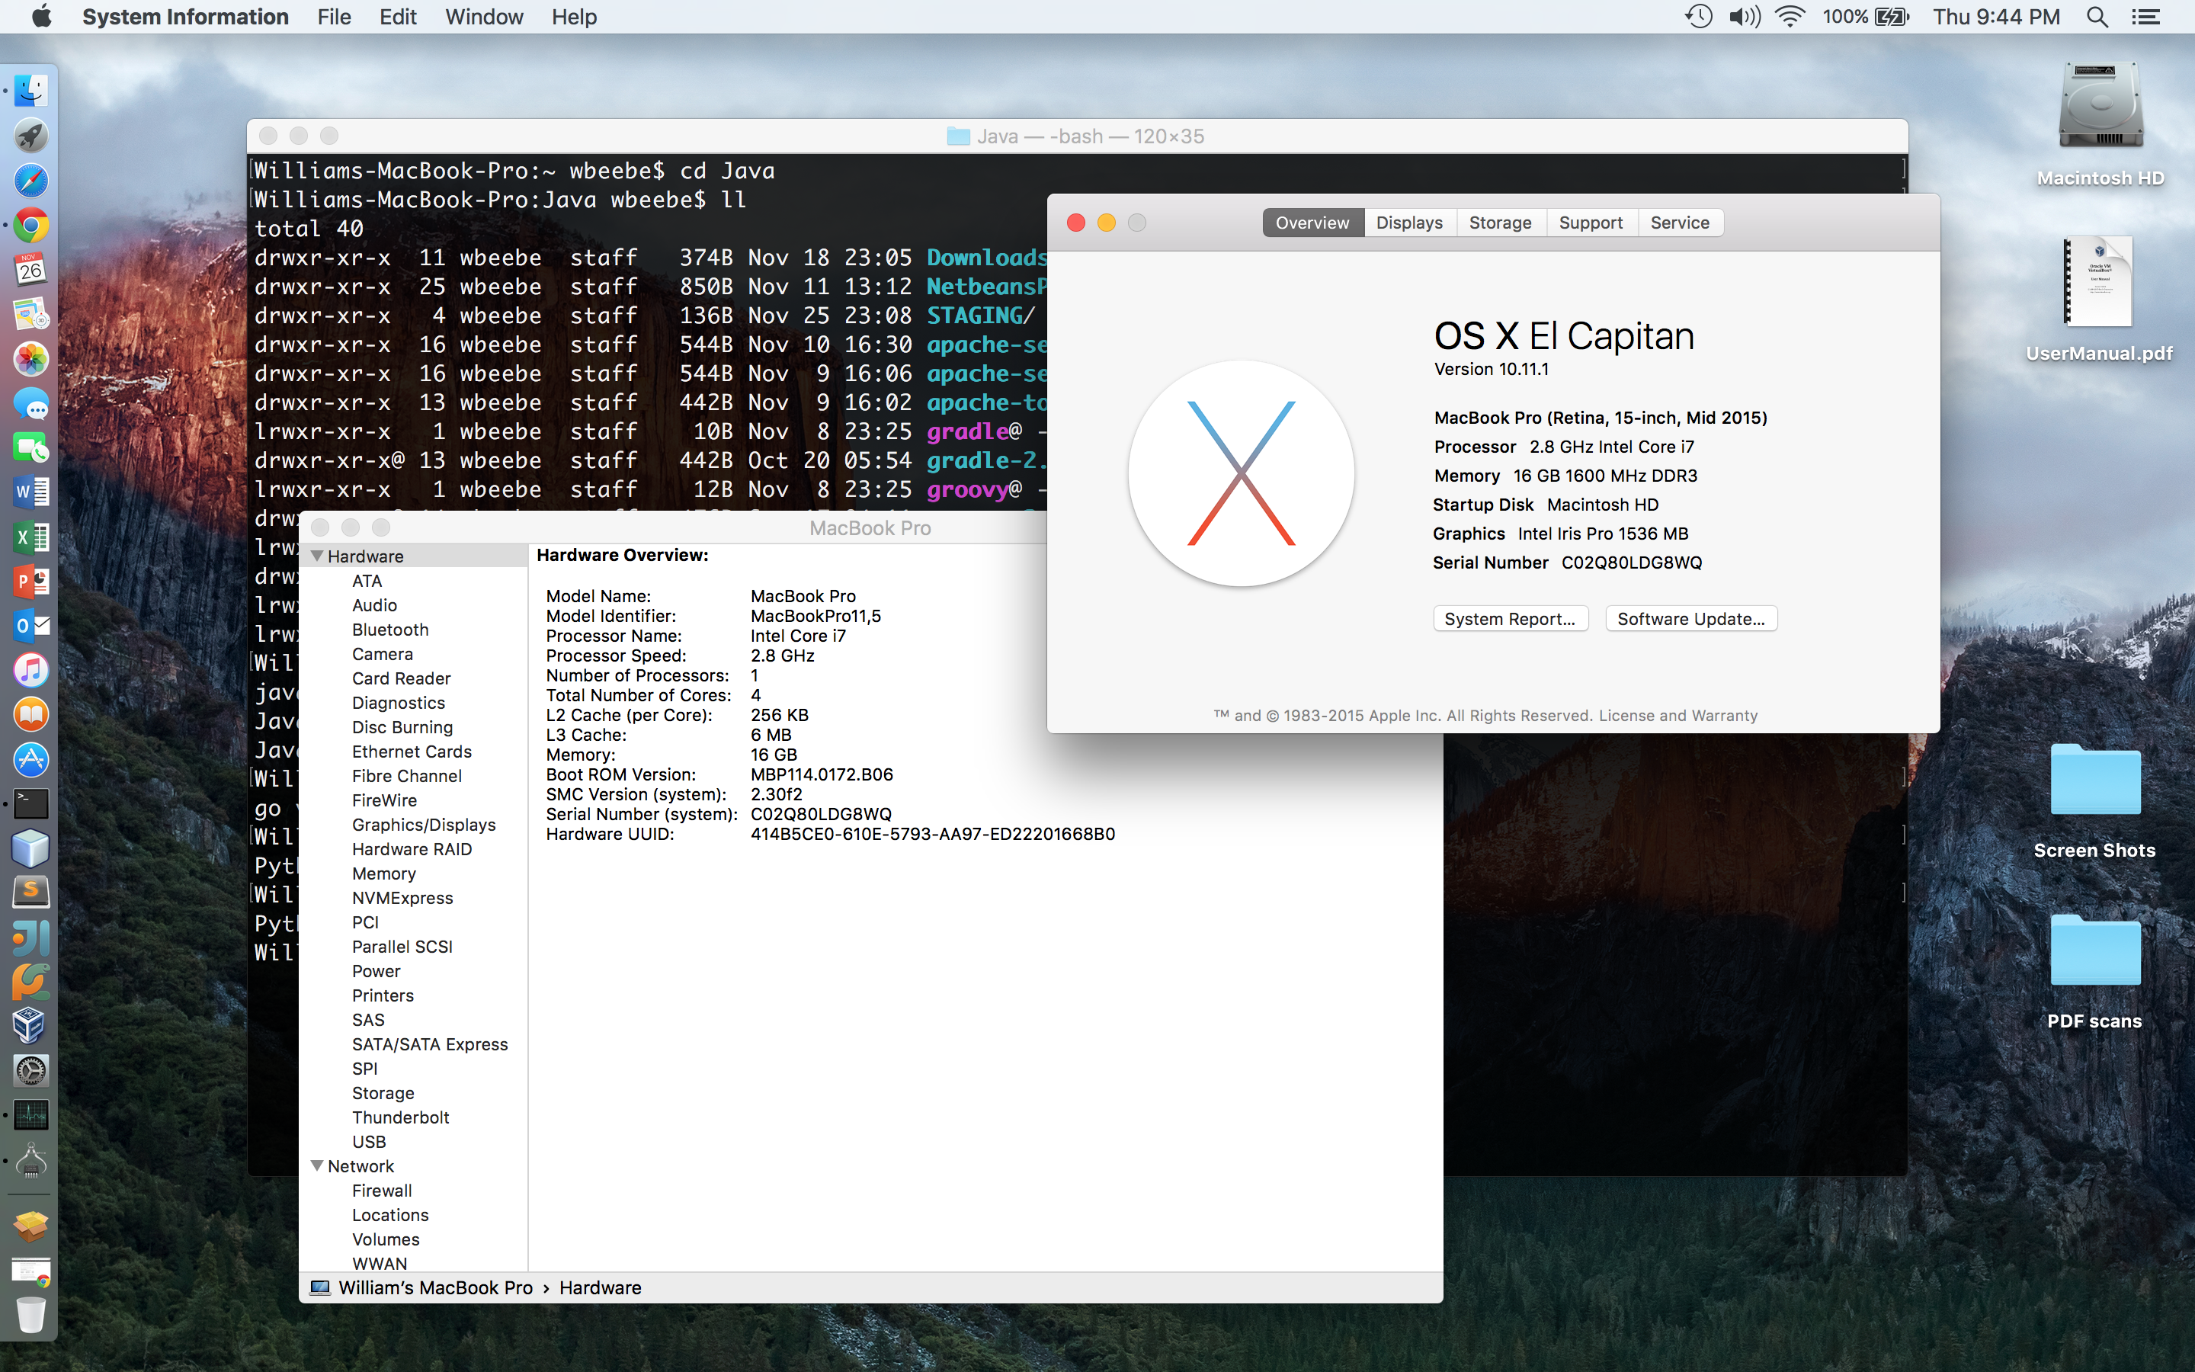Open Calendar icon showing 26
Viewport: 2195px width, 1372px height.
pyautogui.click(x=30, y=270)
